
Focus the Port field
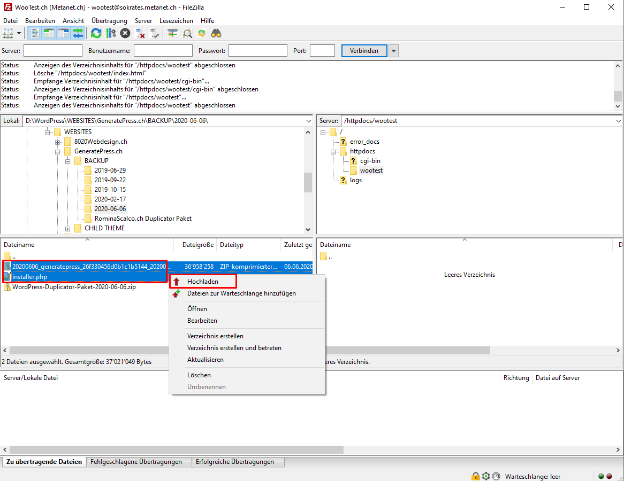[322, 50]
